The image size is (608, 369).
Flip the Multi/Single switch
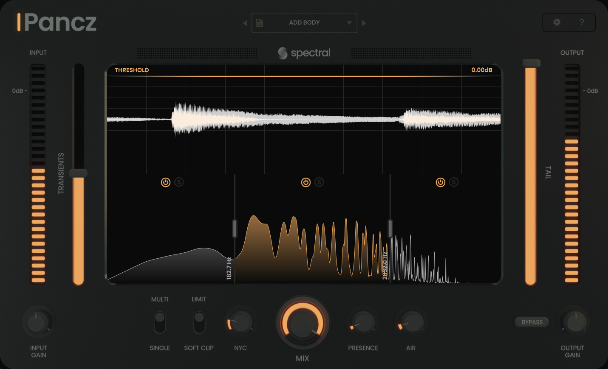(x=160, y=323)
